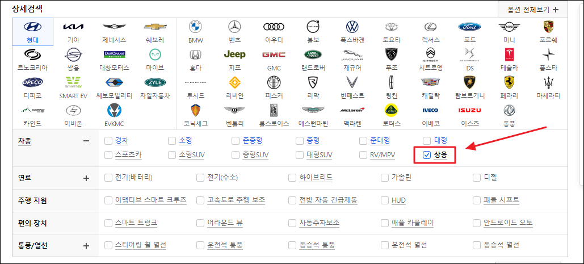This screenshot has width=584, height=264.
Task: Select the Mini (미니) logo
Action: point(509,27)
